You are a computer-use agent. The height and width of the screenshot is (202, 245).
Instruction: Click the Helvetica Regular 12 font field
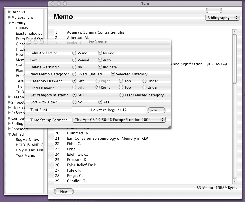[109, 110]
